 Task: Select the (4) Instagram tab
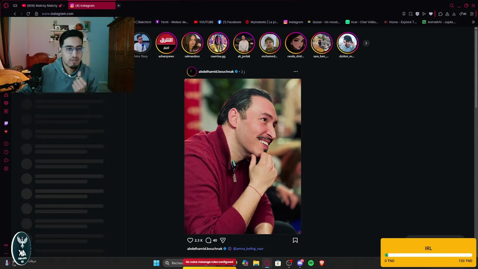pyautogui.click(x=91, y=6)
